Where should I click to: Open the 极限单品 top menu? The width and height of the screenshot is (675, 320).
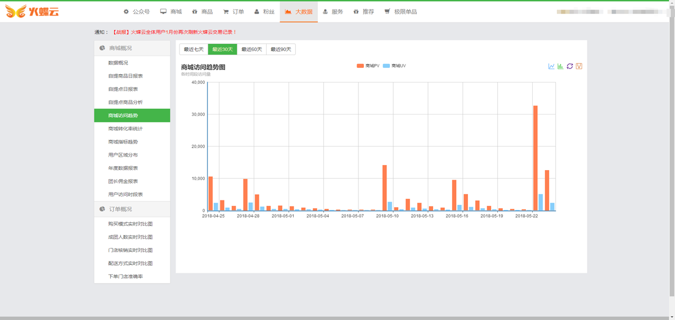coord(400,11)
